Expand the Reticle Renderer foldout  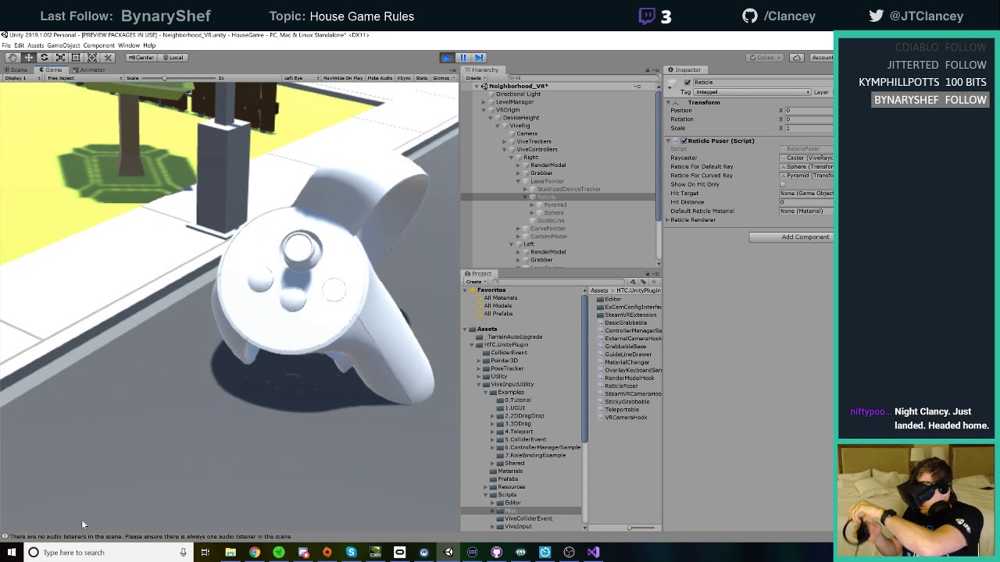[x=668, y=220]
